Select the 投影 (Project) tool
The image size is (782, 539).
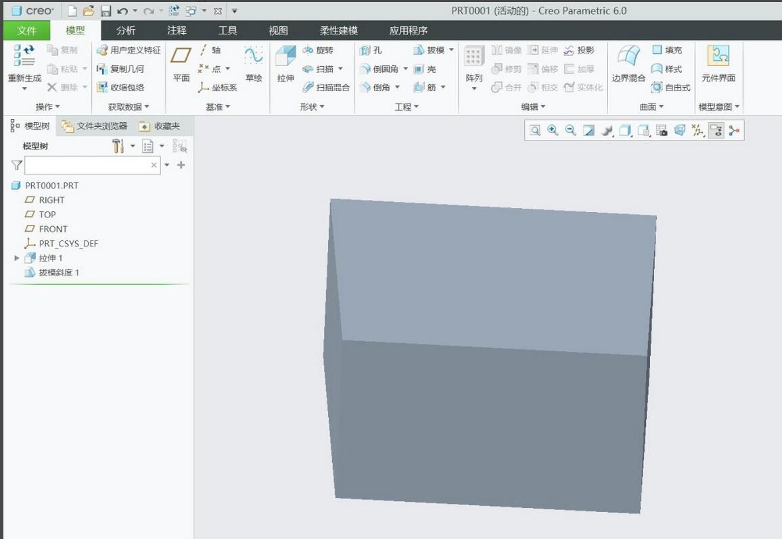tap(579, 50)
